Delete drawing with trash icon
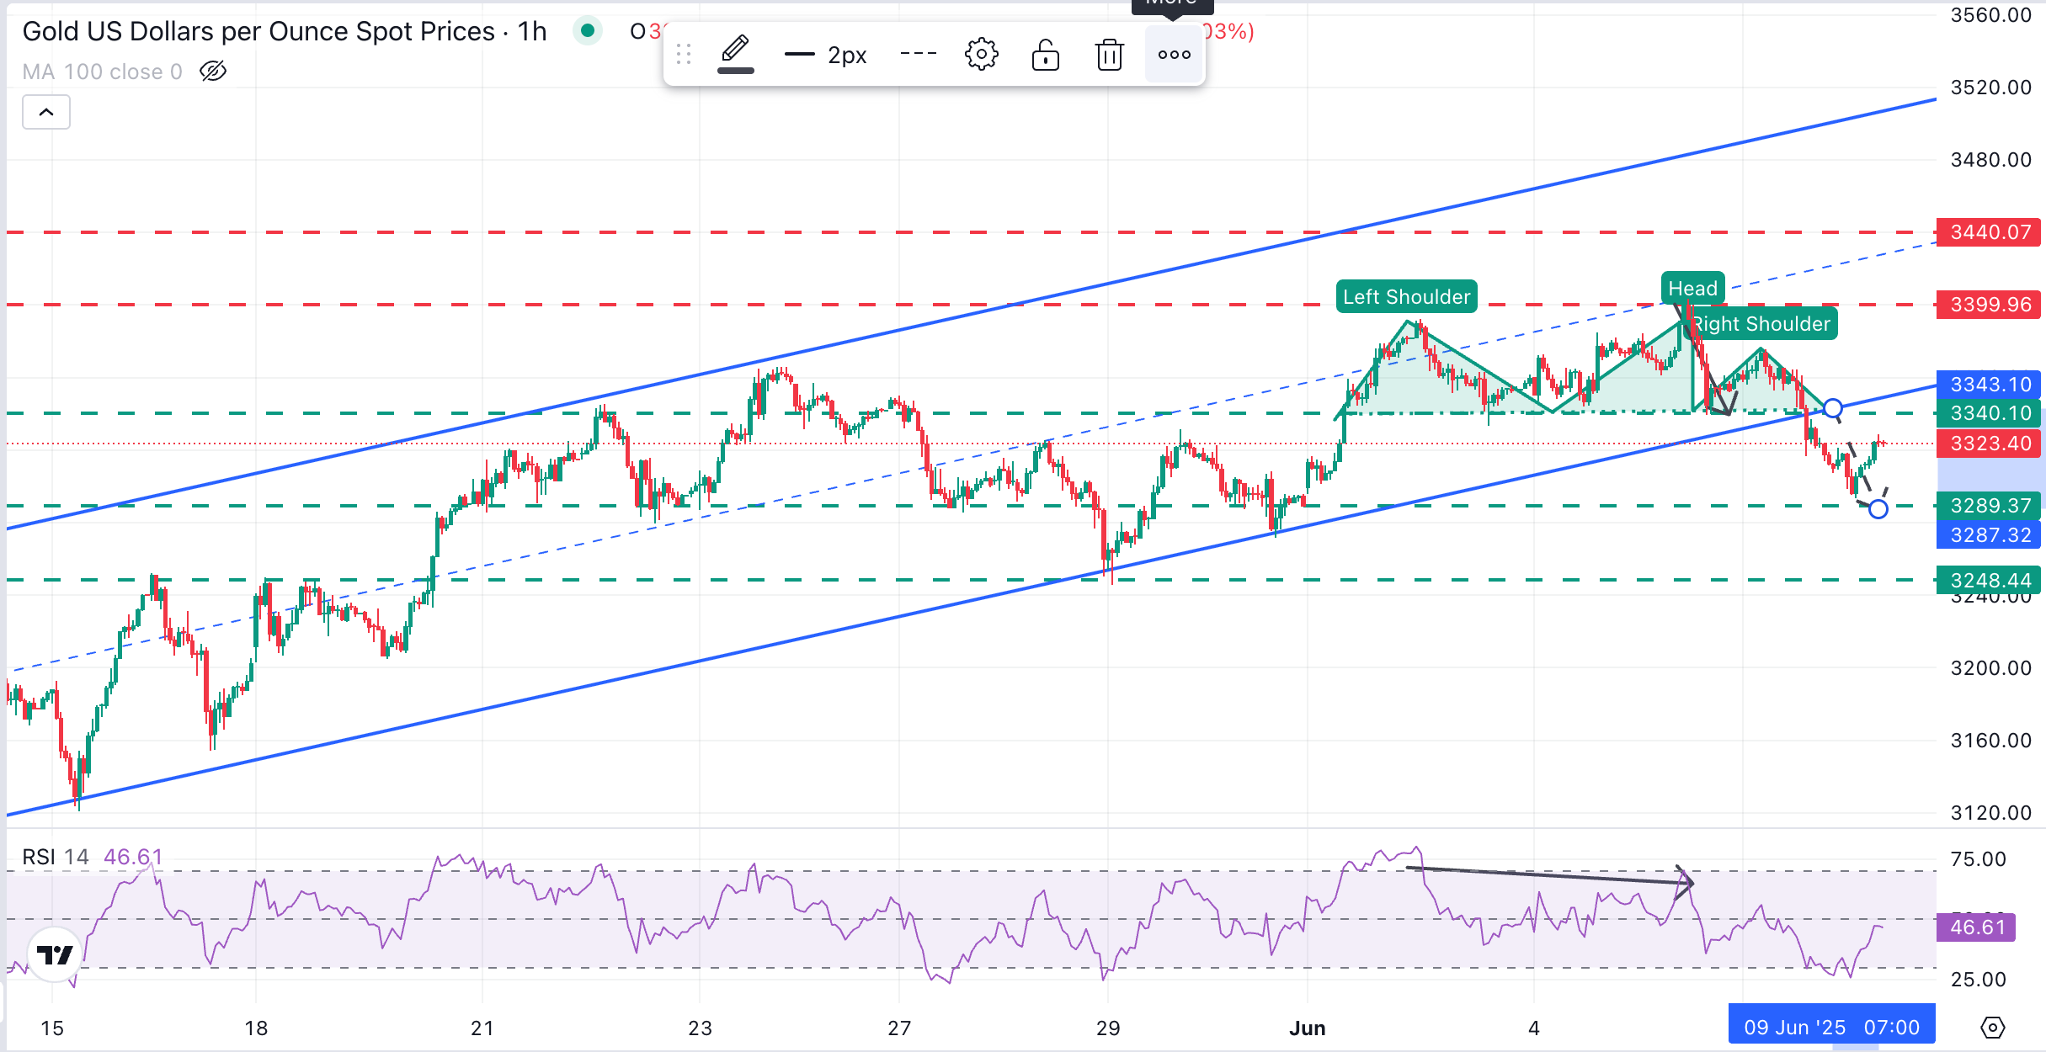This screenshot has height=1052, width=2046. pyautogui.click(x=1109, y=55)
